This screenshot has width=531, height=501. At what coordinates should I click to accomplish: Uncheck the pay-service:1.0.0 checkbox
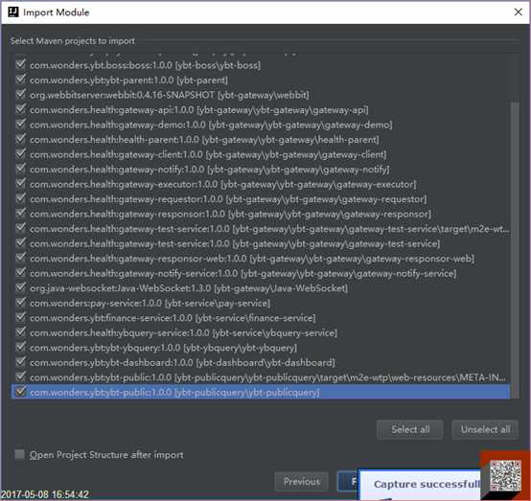click(21, 303)
